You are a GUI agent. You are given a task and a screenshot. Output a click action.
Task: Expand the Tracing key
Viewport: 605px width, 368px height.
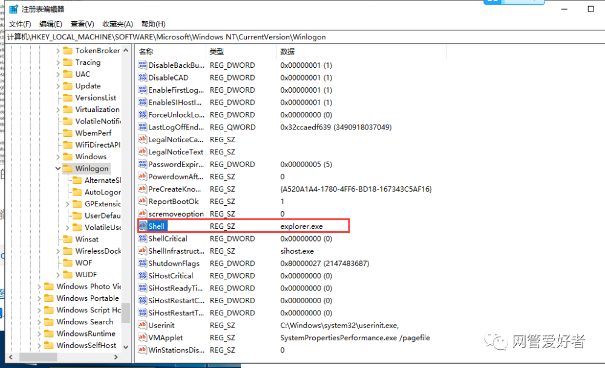click(x=58, y=62)
